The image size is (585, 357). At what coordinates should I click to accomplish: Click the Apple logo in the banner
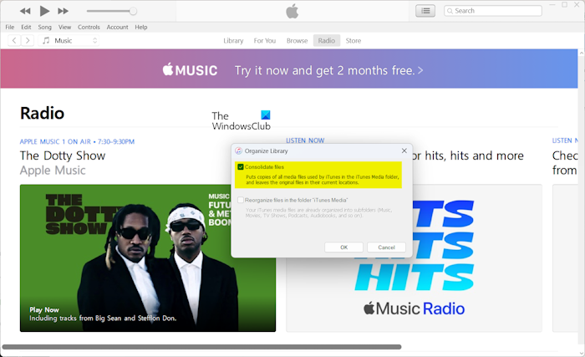click(x=168, y=69)
